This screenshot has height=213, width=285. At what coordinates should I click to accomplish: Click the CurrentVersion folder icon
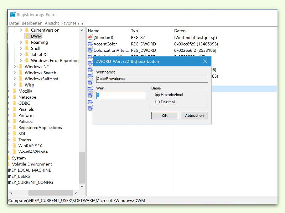click(27, 30)
